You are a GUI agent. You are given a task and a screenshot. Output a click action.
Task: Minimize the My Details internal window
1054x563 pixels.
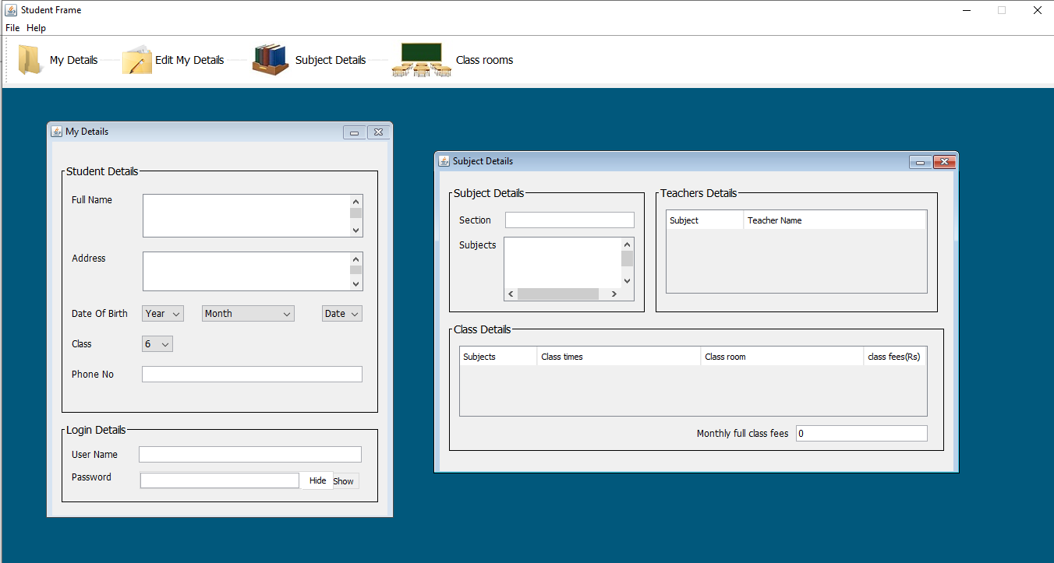click(355, 132)
